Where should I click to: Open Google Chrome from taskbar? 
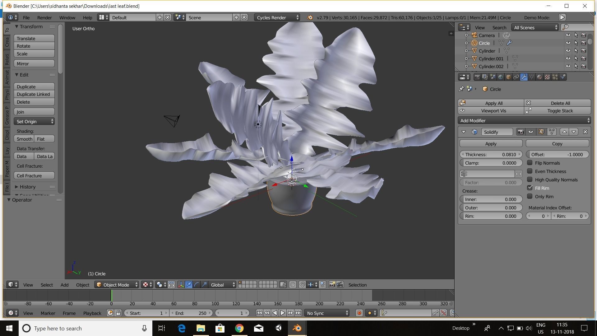click(x=239, y=328)
